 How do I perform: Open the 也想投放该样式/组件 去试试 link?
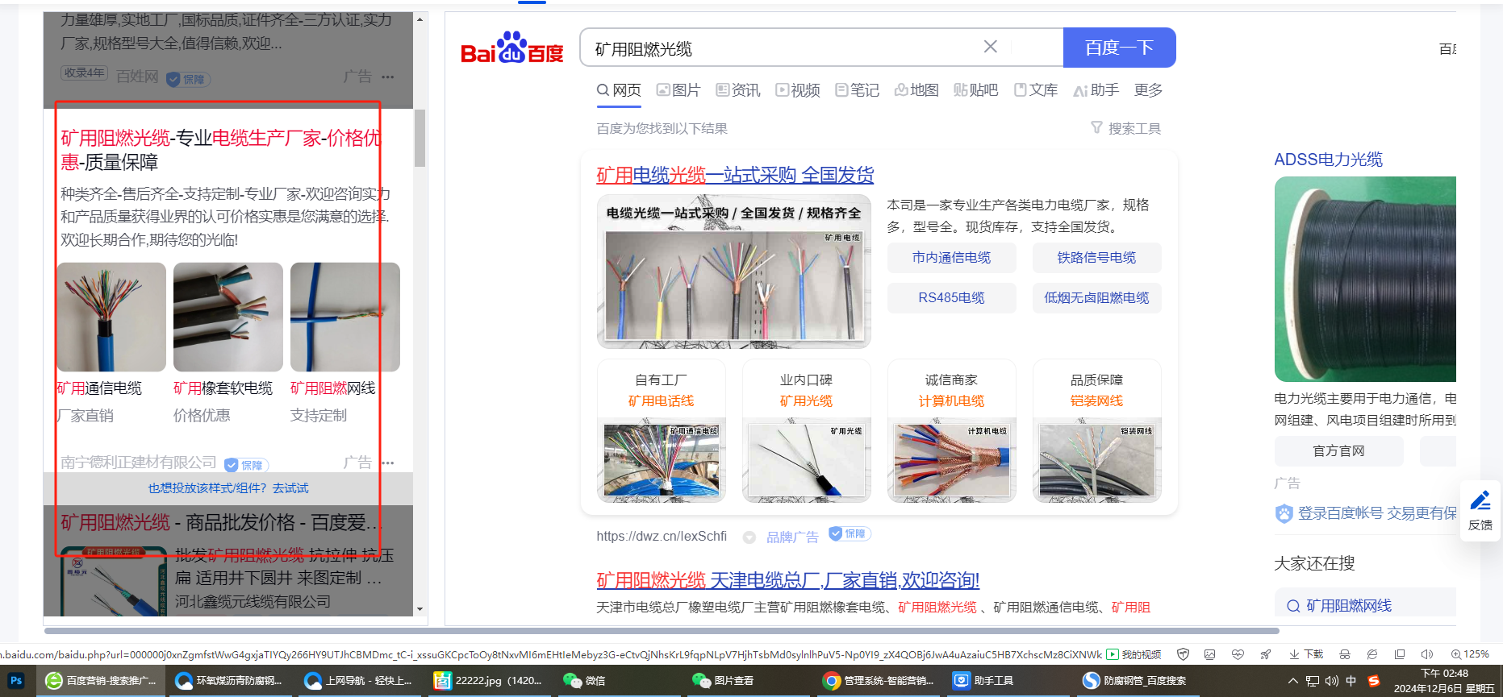pos(228,488)
